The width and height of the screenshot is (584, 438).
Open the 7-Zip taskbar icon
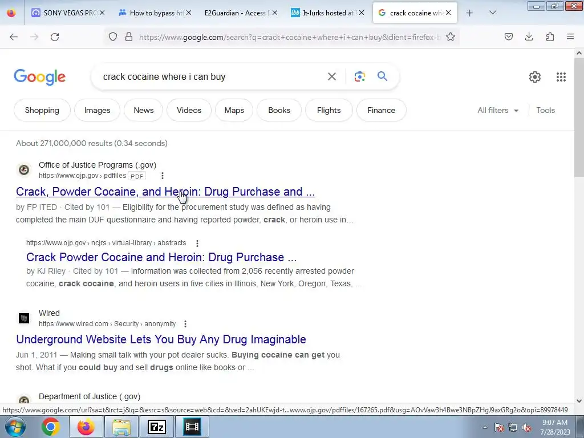157,427
